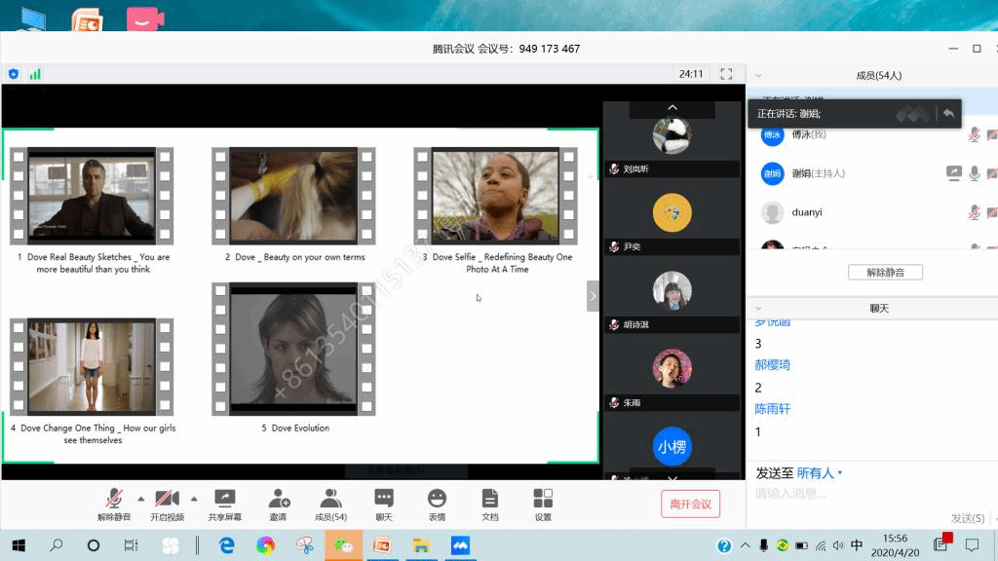
Task: Collapse the participant video strip side arrow
Action: tap(593, 296)
